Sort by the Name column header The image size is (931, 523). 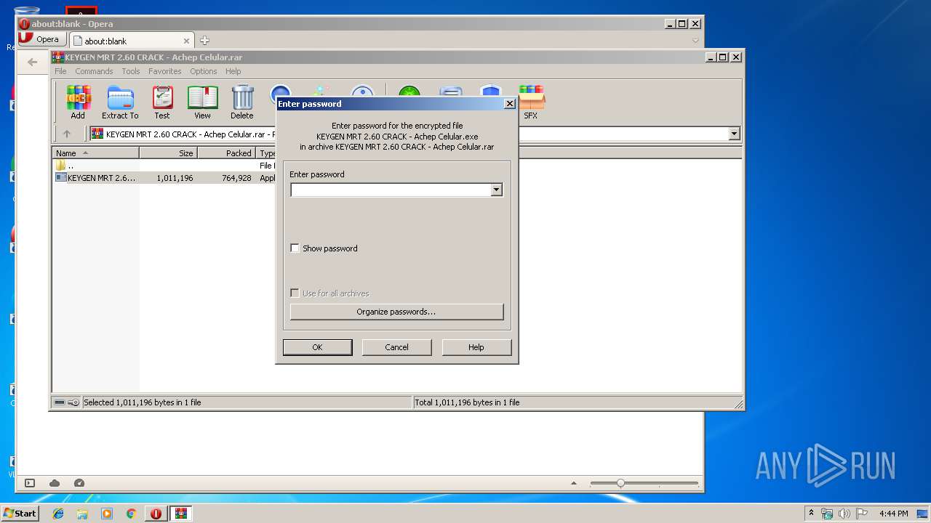96,153
